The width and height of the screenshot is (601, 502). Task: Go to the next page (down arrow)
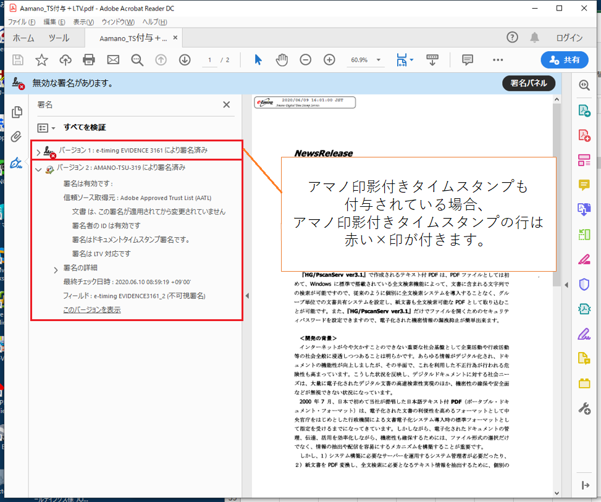point(185,60)
